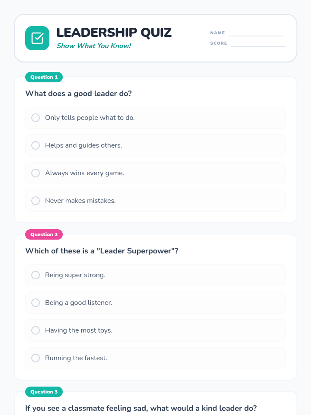The width and height of the screenshot is (311, 415).
Task: Click the Question 3 badge
Action: [x=44, y=392]
